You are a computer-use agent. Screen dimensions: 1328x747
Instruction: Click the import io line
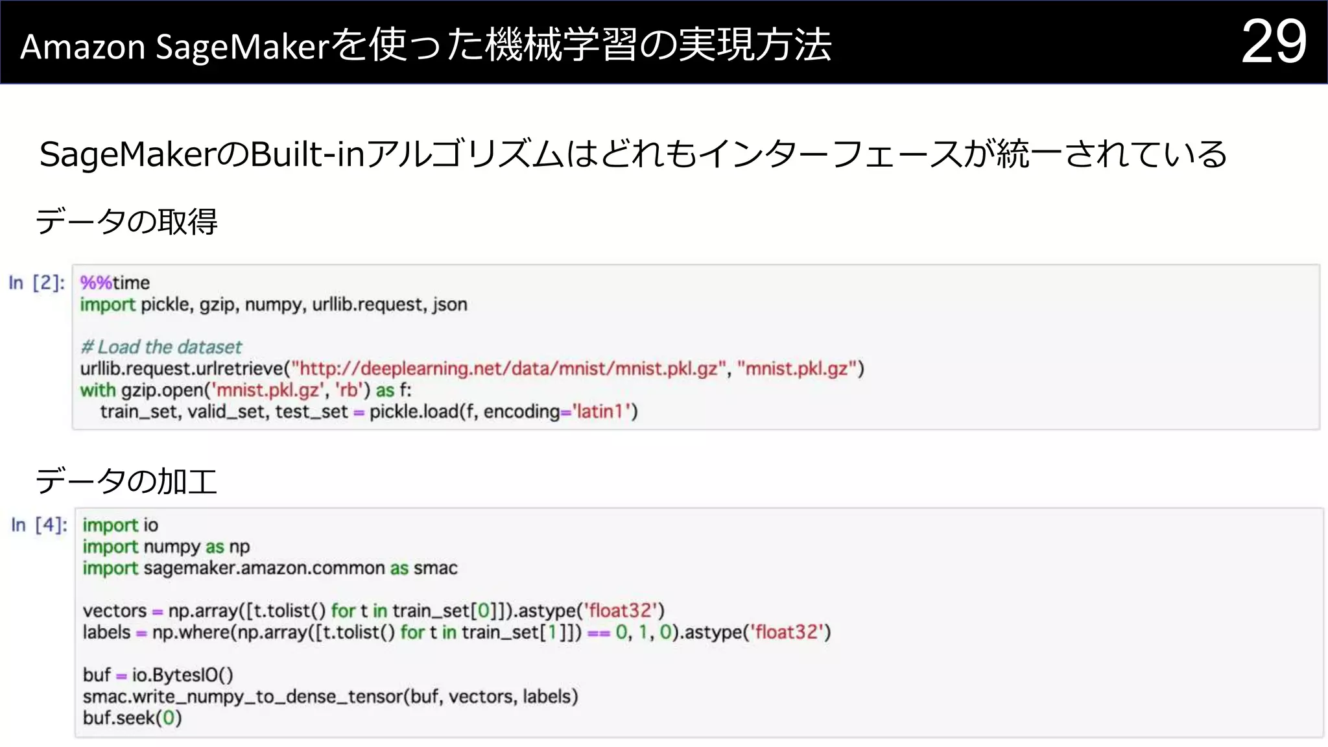click(121, 525)
